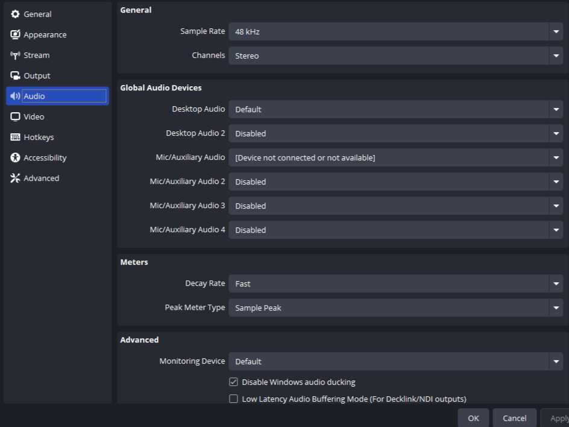Click the Output settings icon
This screenshot has height=427, width=569.
coord(15,76)
